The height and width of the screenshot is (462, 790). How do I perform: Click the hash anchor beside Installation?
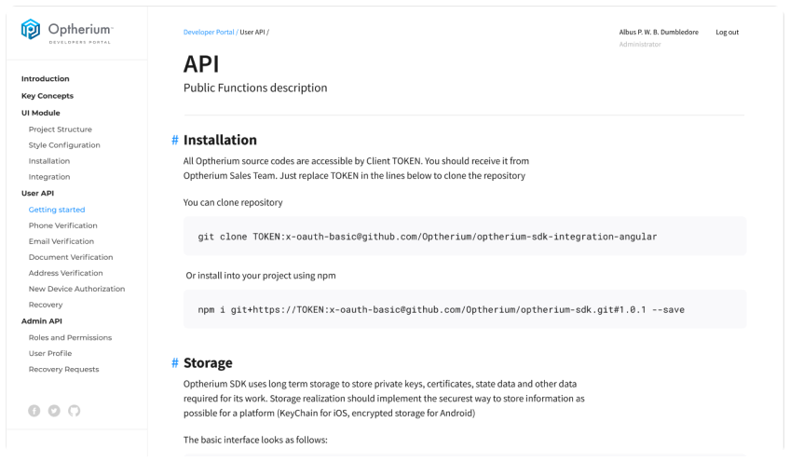174,141
